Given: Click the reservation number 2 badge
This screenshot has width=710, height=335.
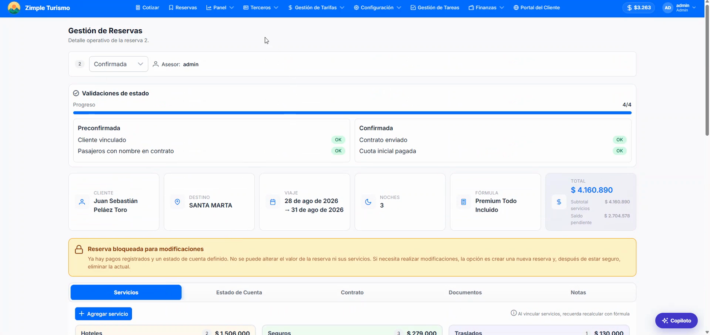Looking at the screenshot, I should (79, 64).
